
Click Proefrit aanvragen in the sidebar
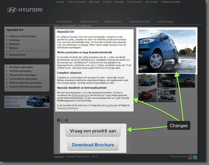click(20, 71)
